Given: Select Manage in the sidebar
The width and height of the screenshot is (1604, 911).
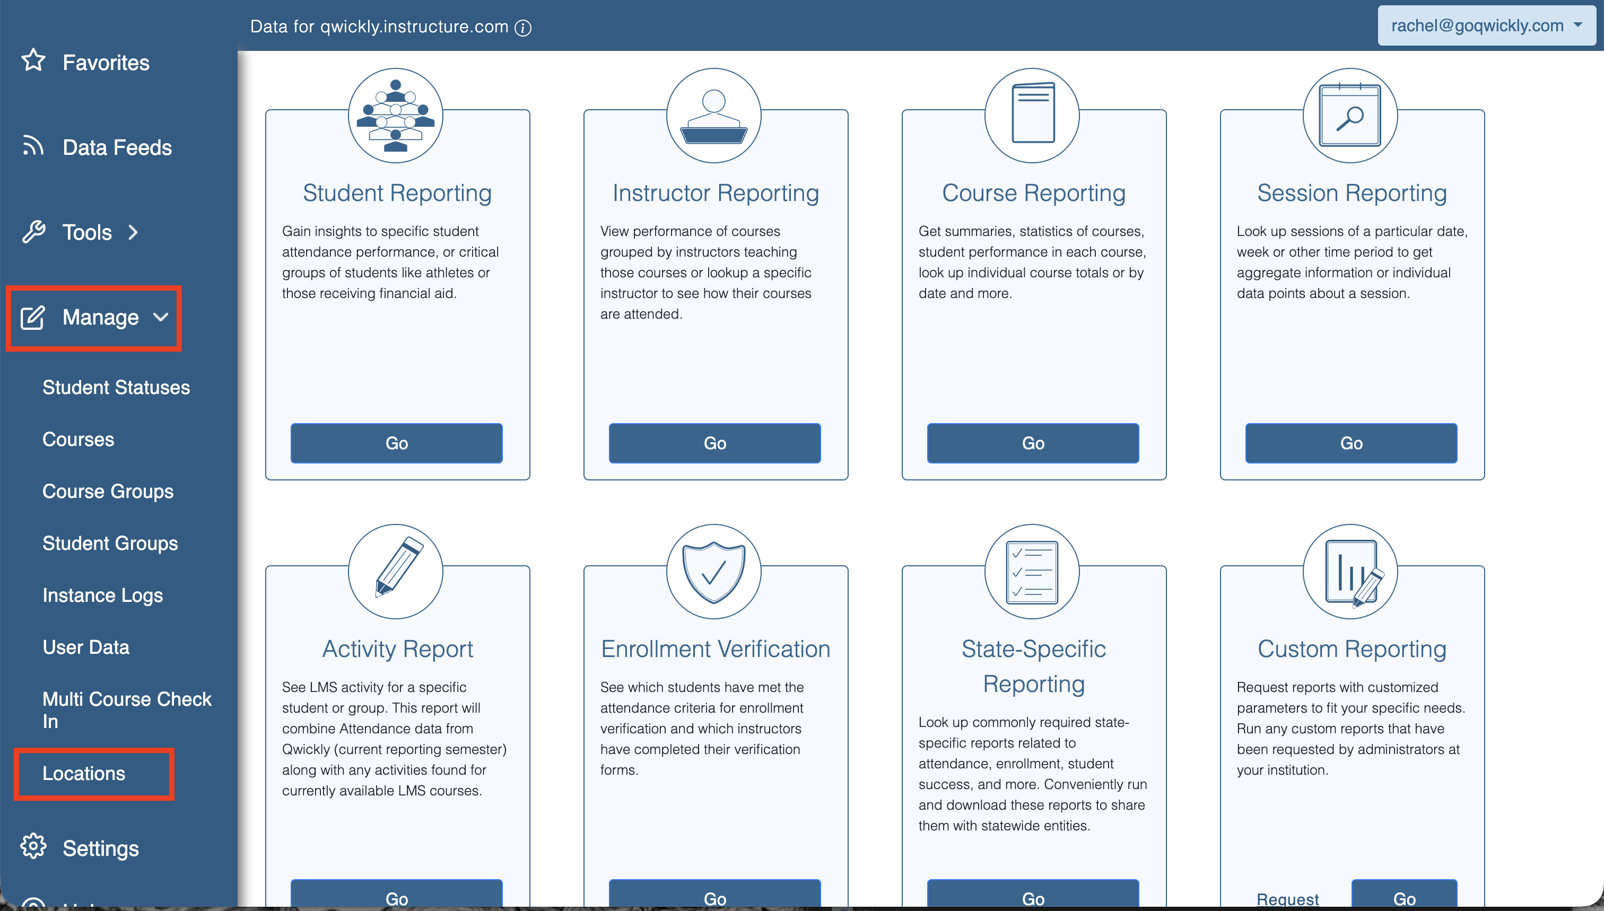Looking at the screenshot, I should click(x=100, y=317).
